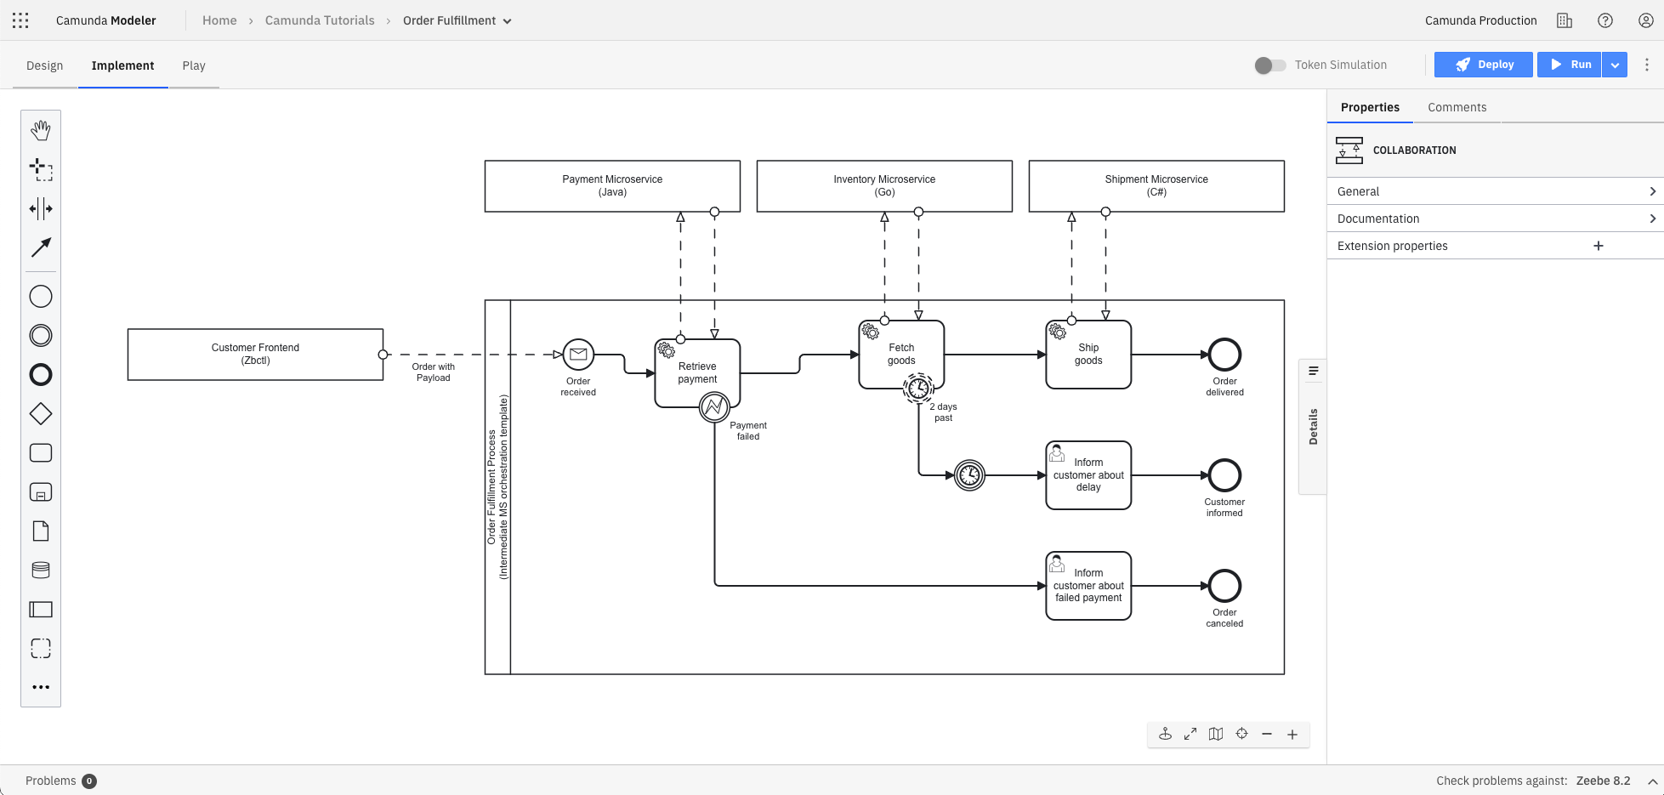Create a group from palette
This screenshot has height=795, width=1664.
pos(41,649)
